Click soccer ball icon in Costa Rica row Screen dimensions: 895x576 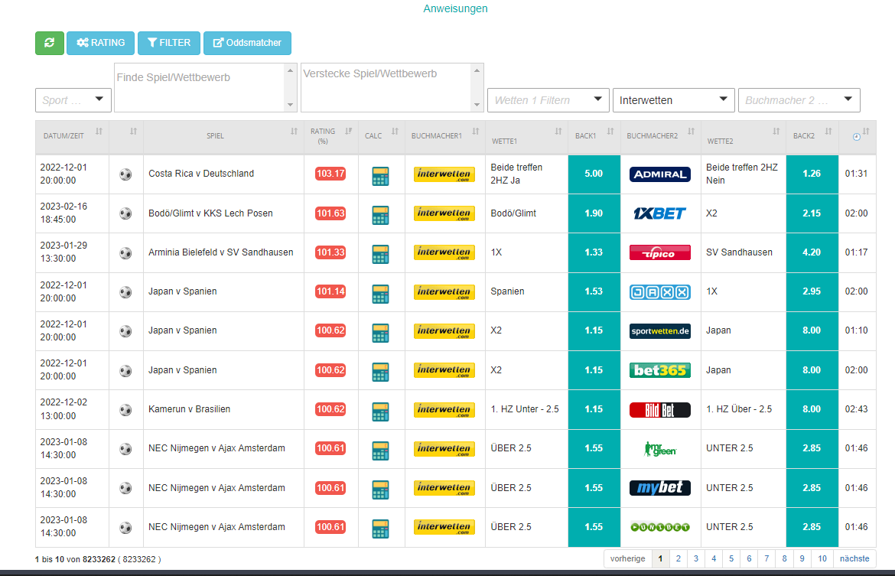tap(125, 174)
